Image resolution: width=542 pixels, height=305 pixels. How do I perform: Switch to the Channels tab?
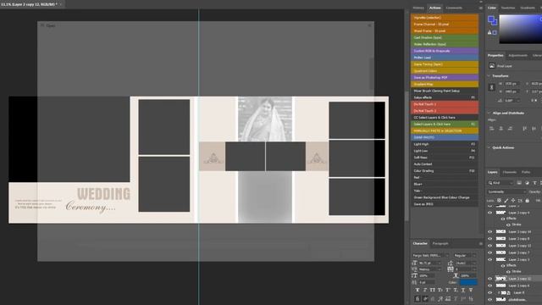(510, 172)
